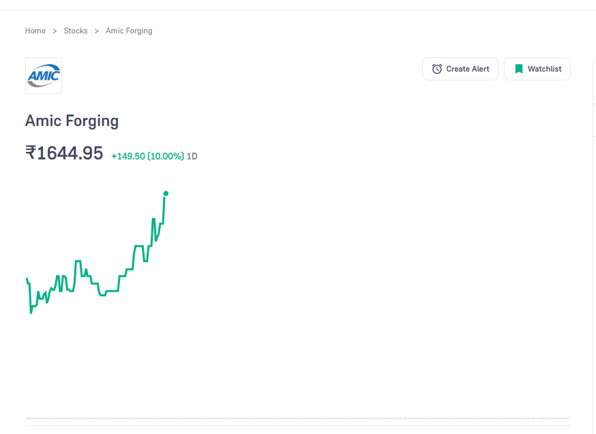Select the rupee symbol beside the price
Screen dimensions: 596x434
[x=30, y=153]
